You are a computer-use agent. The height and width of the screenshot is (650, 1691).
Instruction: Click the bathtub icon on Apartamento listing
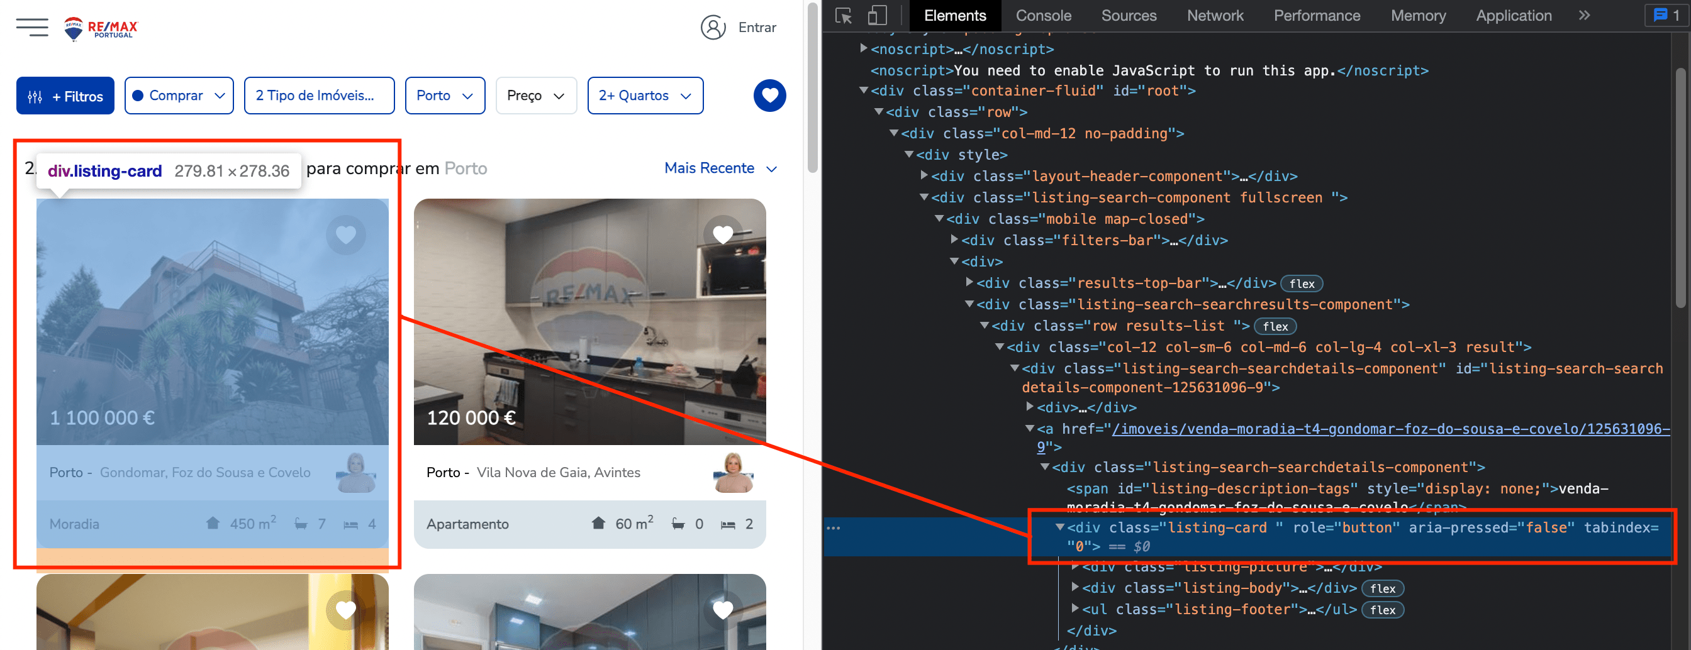click(678, 524)
